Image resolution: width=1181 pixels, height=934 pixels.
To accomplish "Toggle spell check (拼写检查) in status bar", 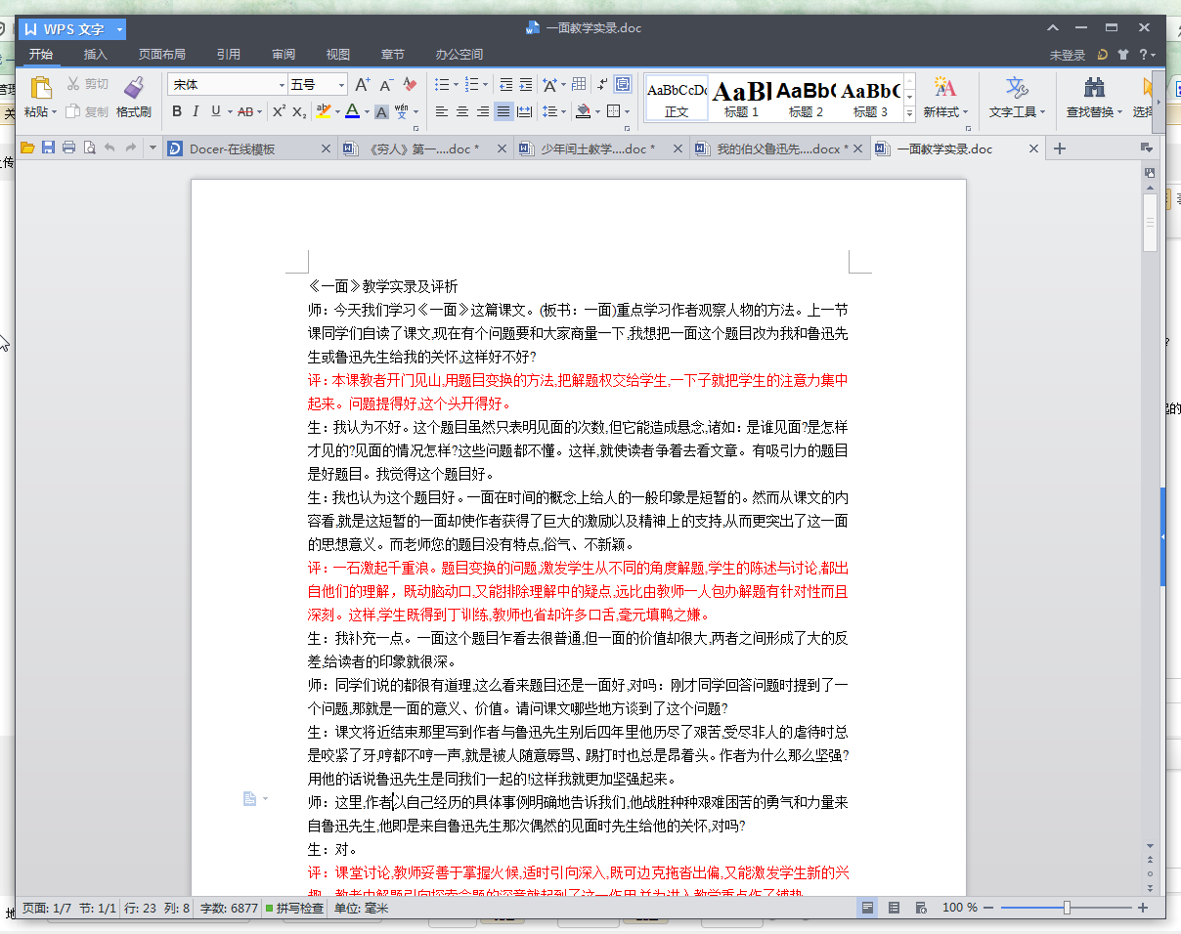I will 294,908.
